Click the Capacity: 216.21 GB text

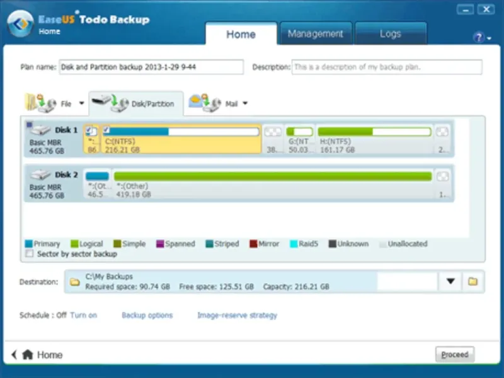point(296,287)
